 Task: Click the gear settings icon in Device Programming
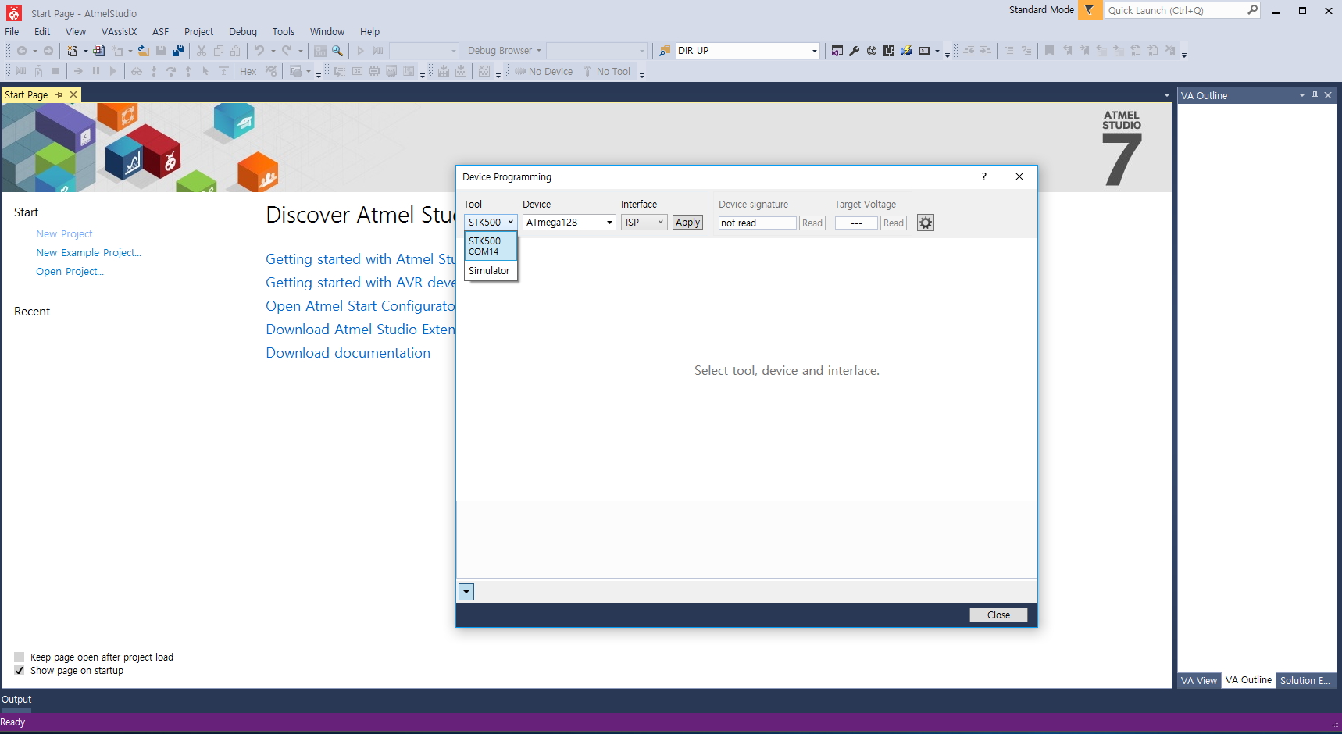pos(926,223)
